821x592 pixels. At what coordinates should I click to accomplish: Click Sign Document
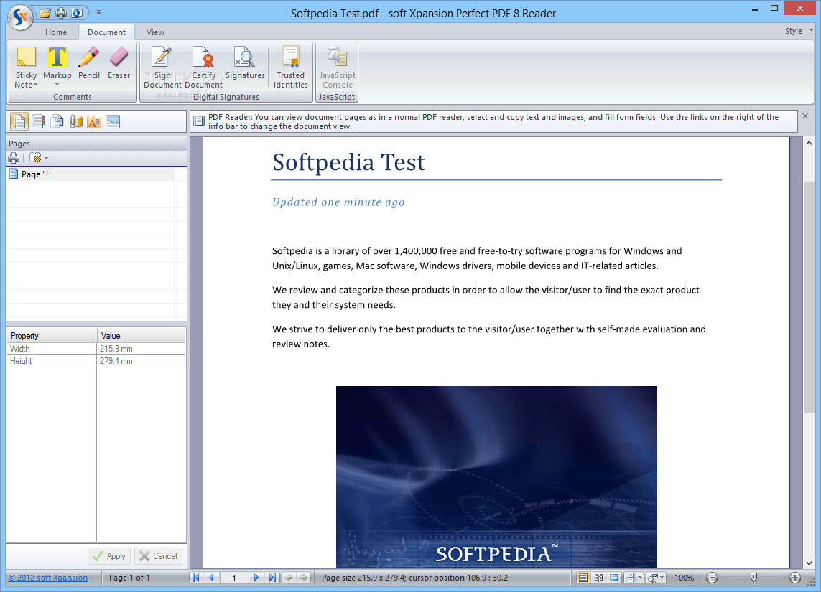pyautogui.click(x=162, y=67)
